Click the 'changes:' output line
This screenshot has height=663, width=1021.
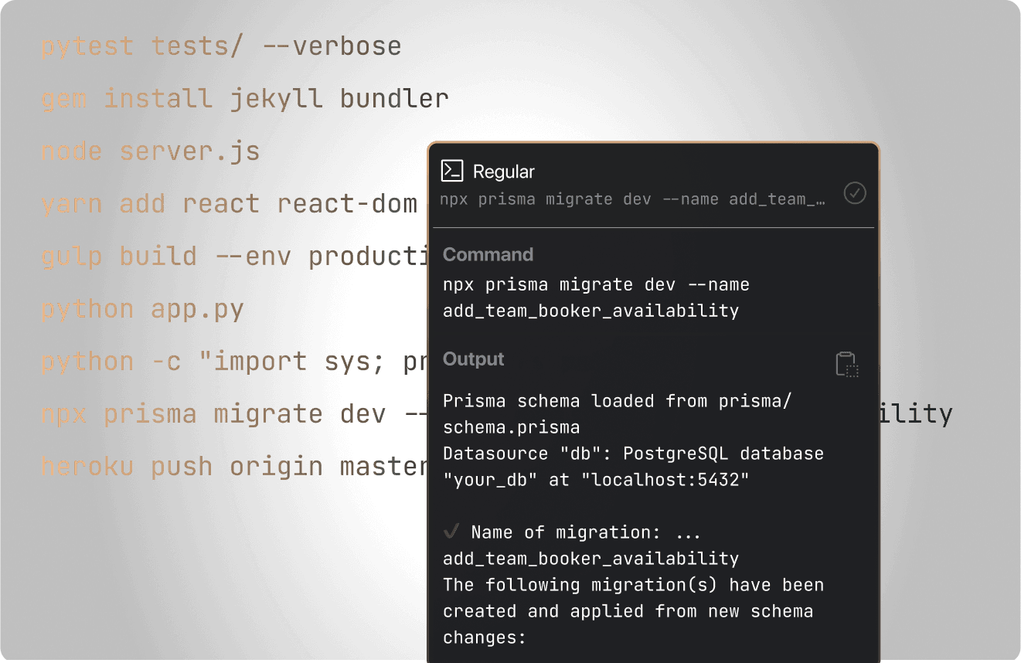pyautogui.click(x=485, y=637)
